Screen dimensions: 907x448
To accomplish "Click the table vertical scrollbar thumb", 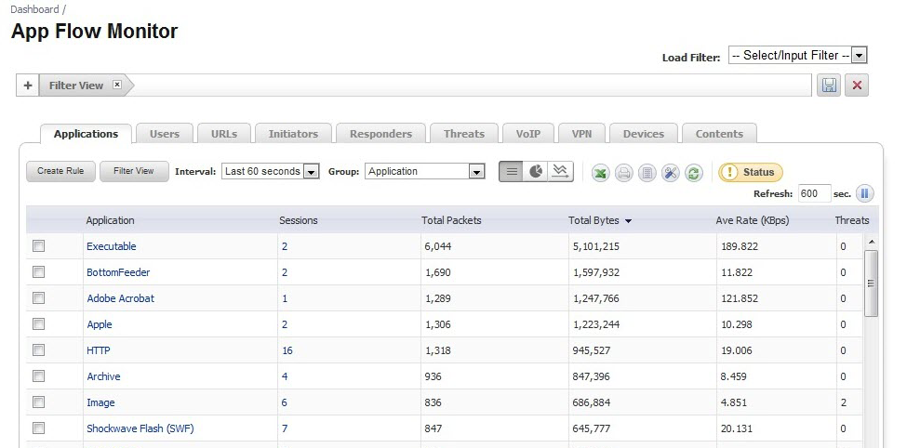I will click(871, 283).
